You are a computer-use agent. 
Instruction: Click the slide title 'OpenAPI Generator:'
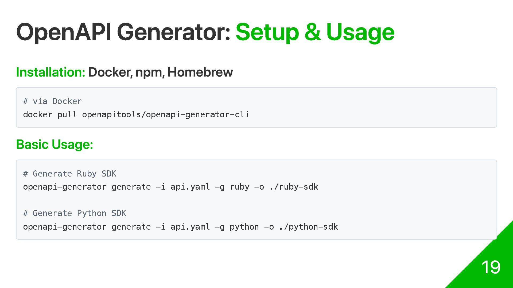pos(123,32)
